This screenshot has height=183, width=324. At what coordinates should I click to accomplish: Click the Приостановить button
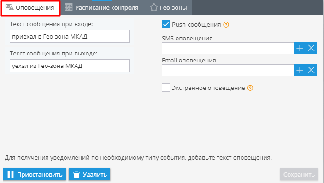click(x=34, y=174)
